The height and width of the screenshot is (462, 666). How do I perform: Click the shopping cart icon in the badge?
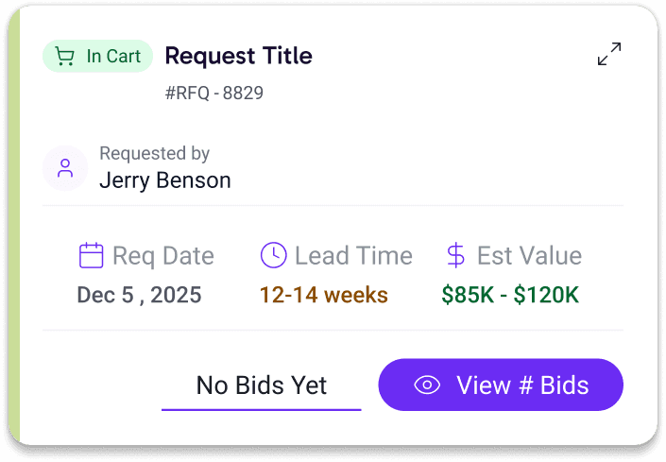coord(65,57)
